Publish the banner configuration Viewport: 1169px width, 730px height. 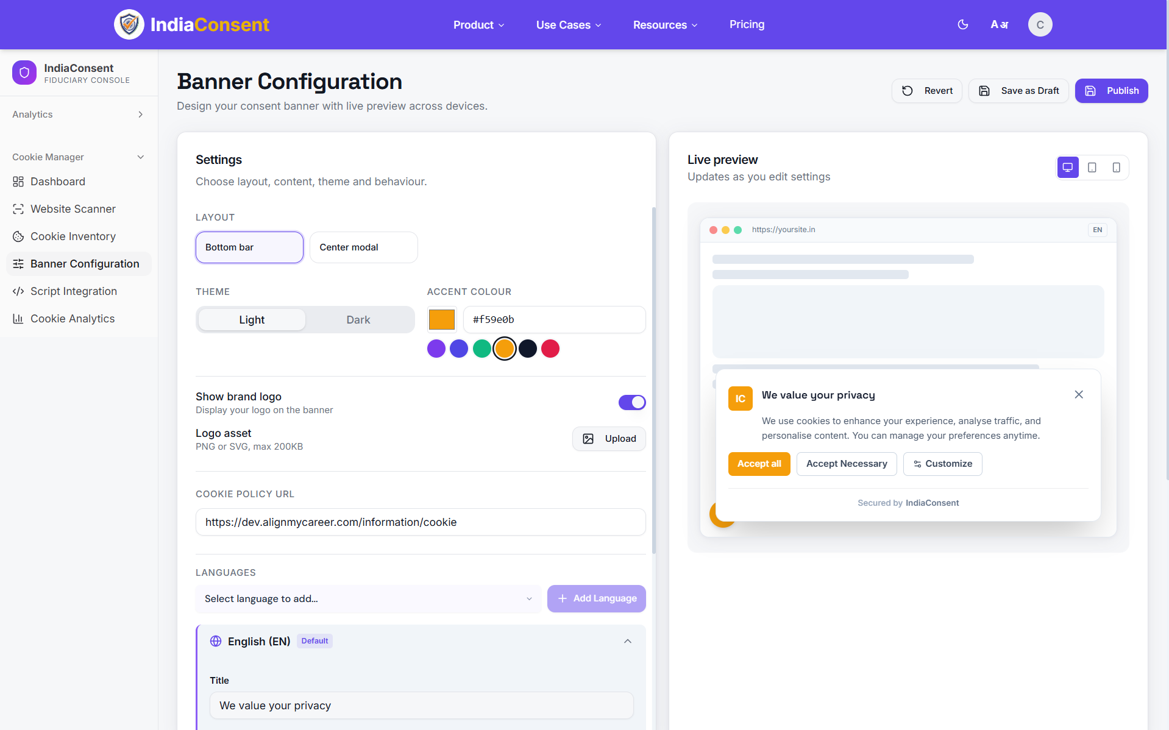[x=1112, y=91]
